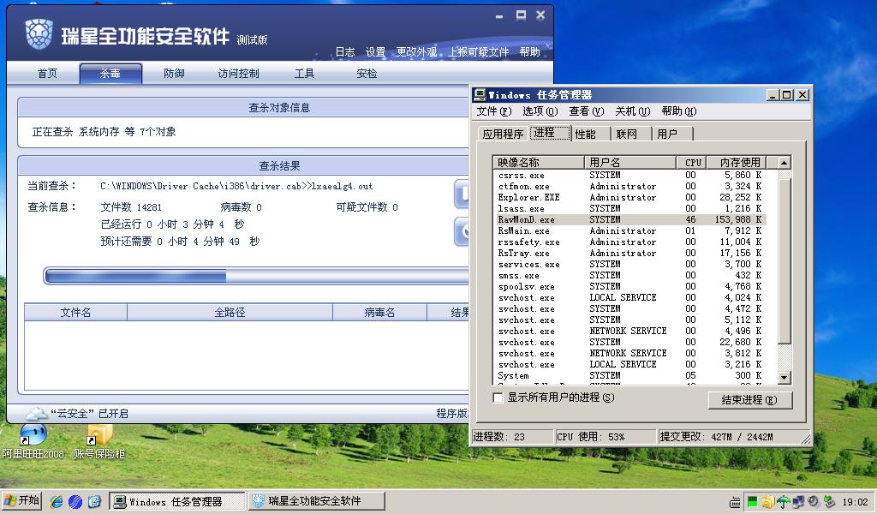The image size is (877, 514).
Task: Sort processes by 用户名 column
Action: pyautogui.click(x=630, y=162)
